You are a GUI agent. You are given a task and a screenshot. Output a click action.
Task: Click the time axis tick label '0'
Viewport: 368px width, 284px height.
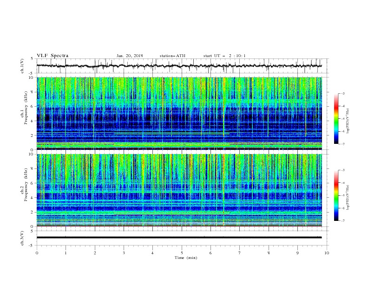coord(37,253)
